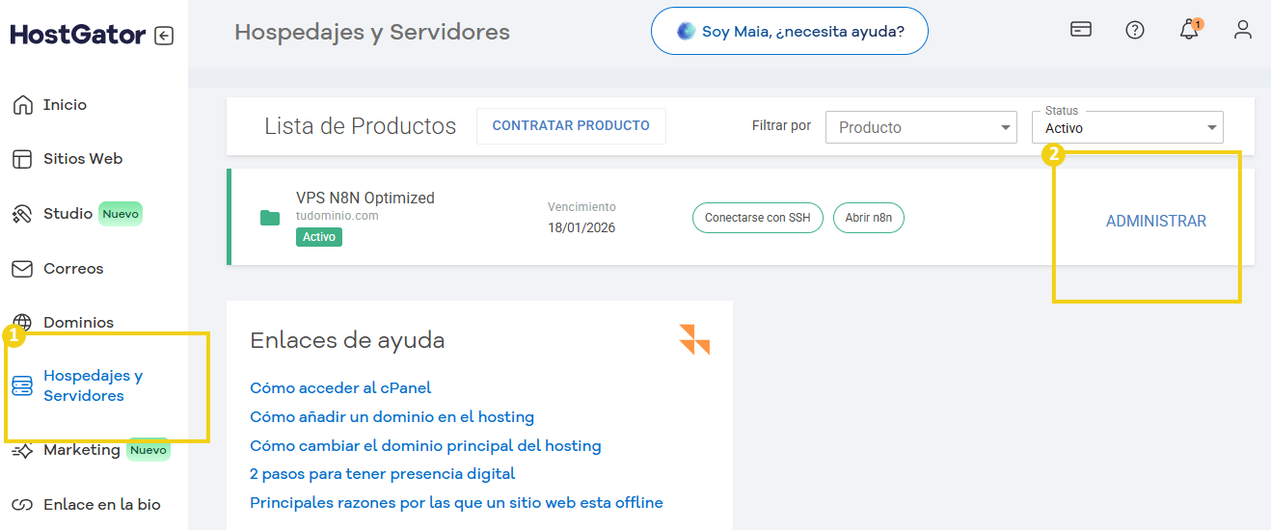The width and height of the screenshot is (1271, 530).
Task: Open Correos menu item
Action: click(73, 269)
